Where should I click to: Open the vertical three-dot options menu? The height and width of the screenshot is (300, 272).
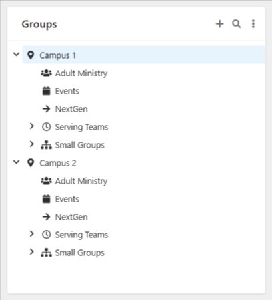pyautogui.click(x=253, y=24)
